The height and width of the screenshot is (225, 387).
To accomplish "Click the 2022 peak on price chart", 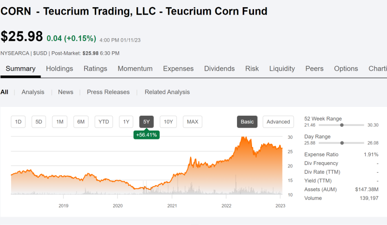I will 243,137.
